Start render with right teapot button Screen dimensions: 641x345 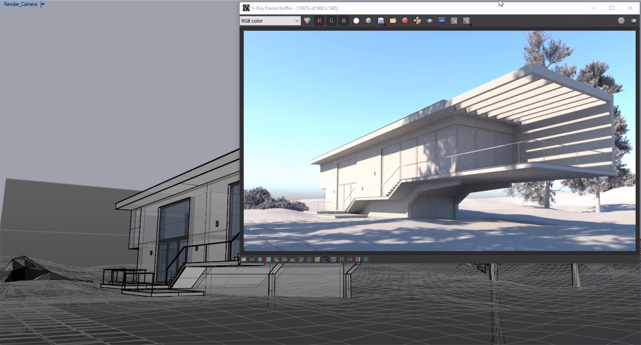tap(634, 21)
